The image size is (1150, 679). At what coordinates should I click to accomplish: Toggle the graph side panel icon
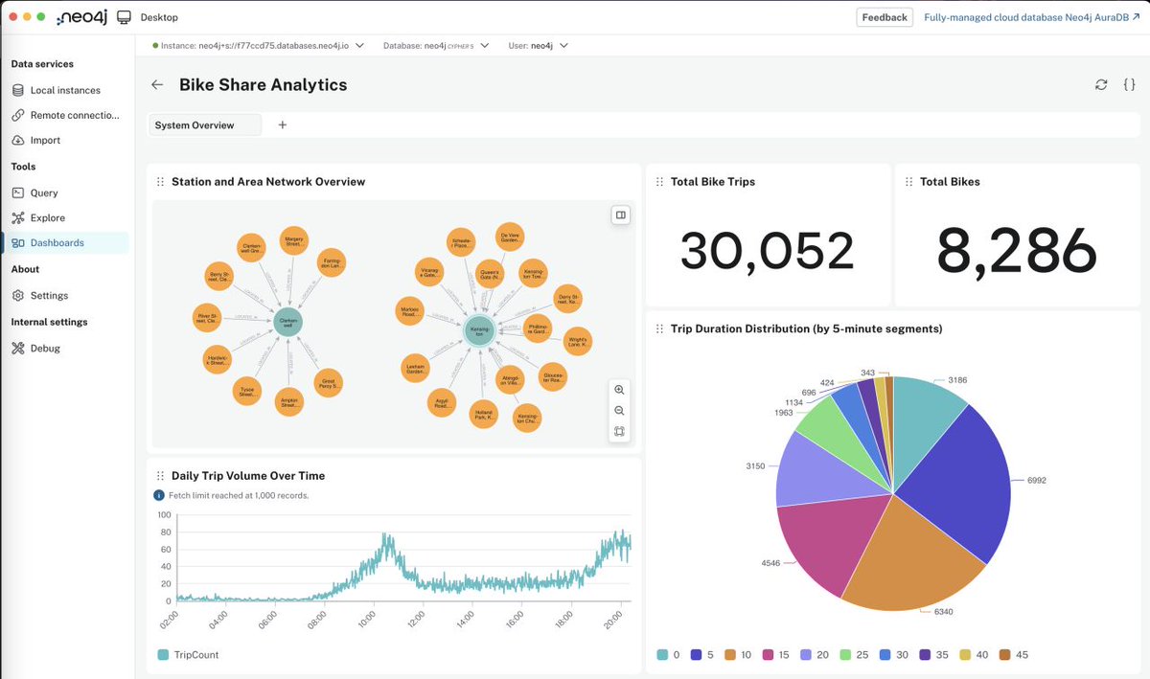pyautogui.click(x=621, y=215)
